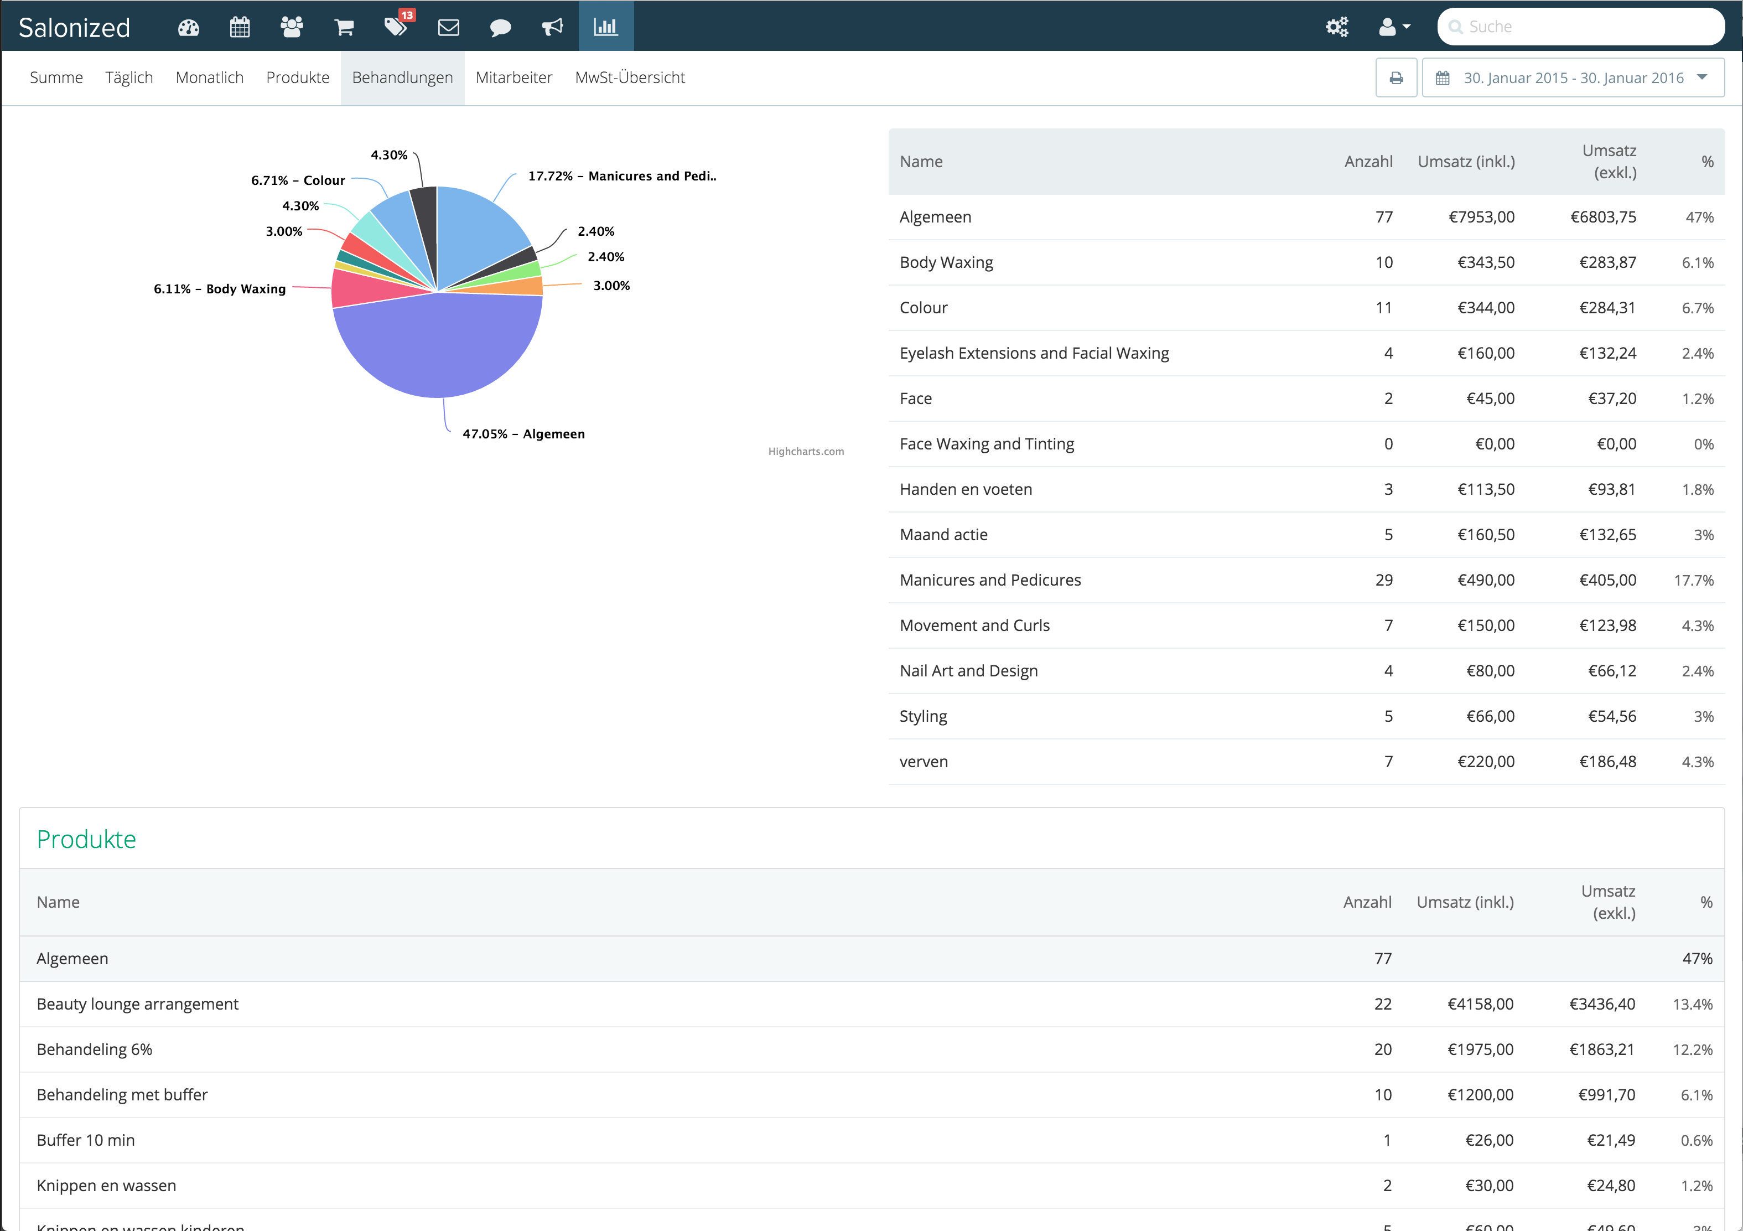
Task: Open the shopping cart sales icon
Action: pyautogui.click(x=344, y=27)
